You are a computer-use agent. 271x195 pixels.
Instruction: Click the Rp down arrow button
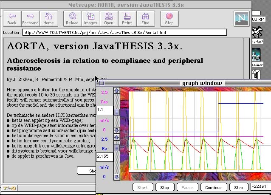click(x=117, y=177)
